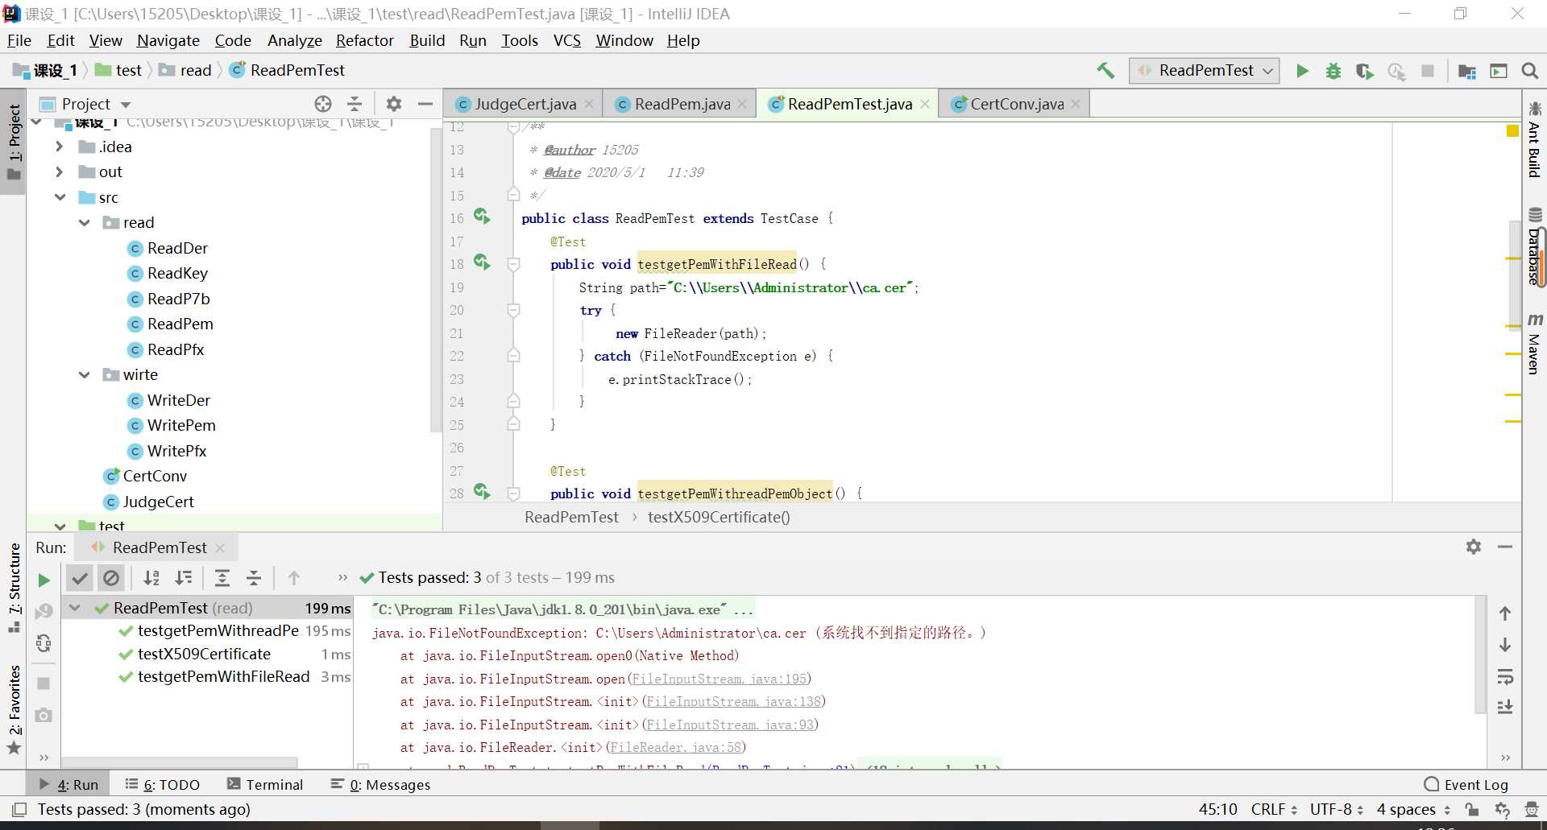Screen dimensions: 1547x830
Task: Close the ReadPemTest.java tab
Action: pos(924,104)
